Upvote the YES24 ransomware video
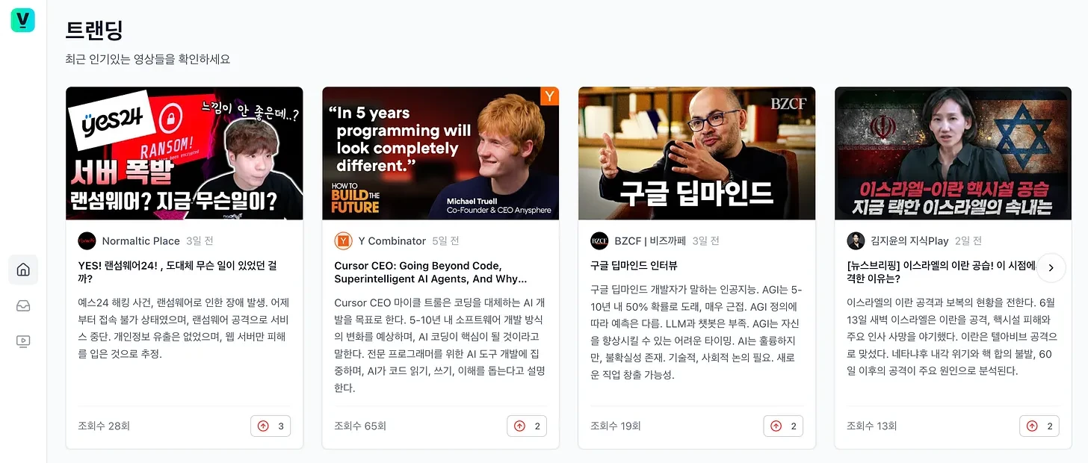This screenshot has height=463, width=1088. pos(271,426)
